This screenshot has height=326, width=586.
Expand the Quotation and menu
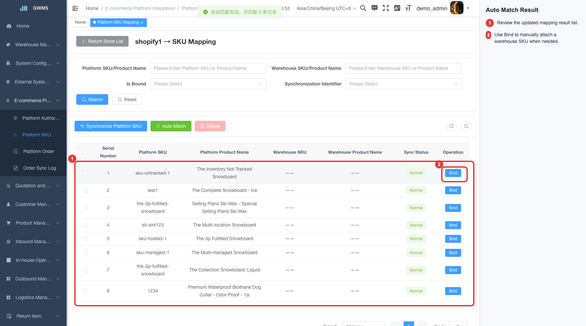pos(33,186)
